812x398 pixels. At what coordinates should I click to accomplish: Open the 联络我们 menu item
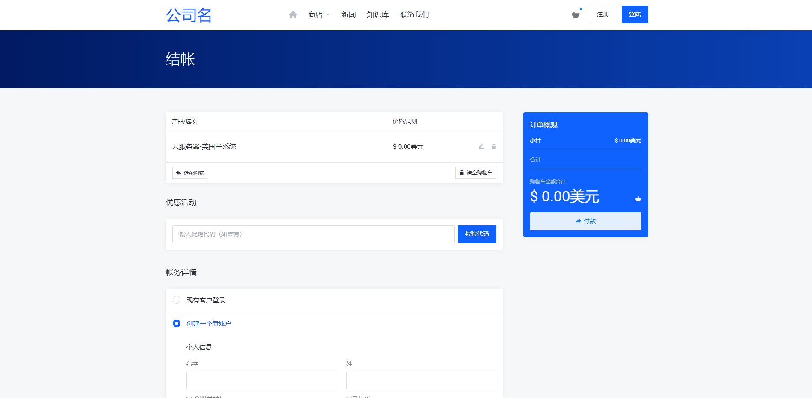point(413,14)
